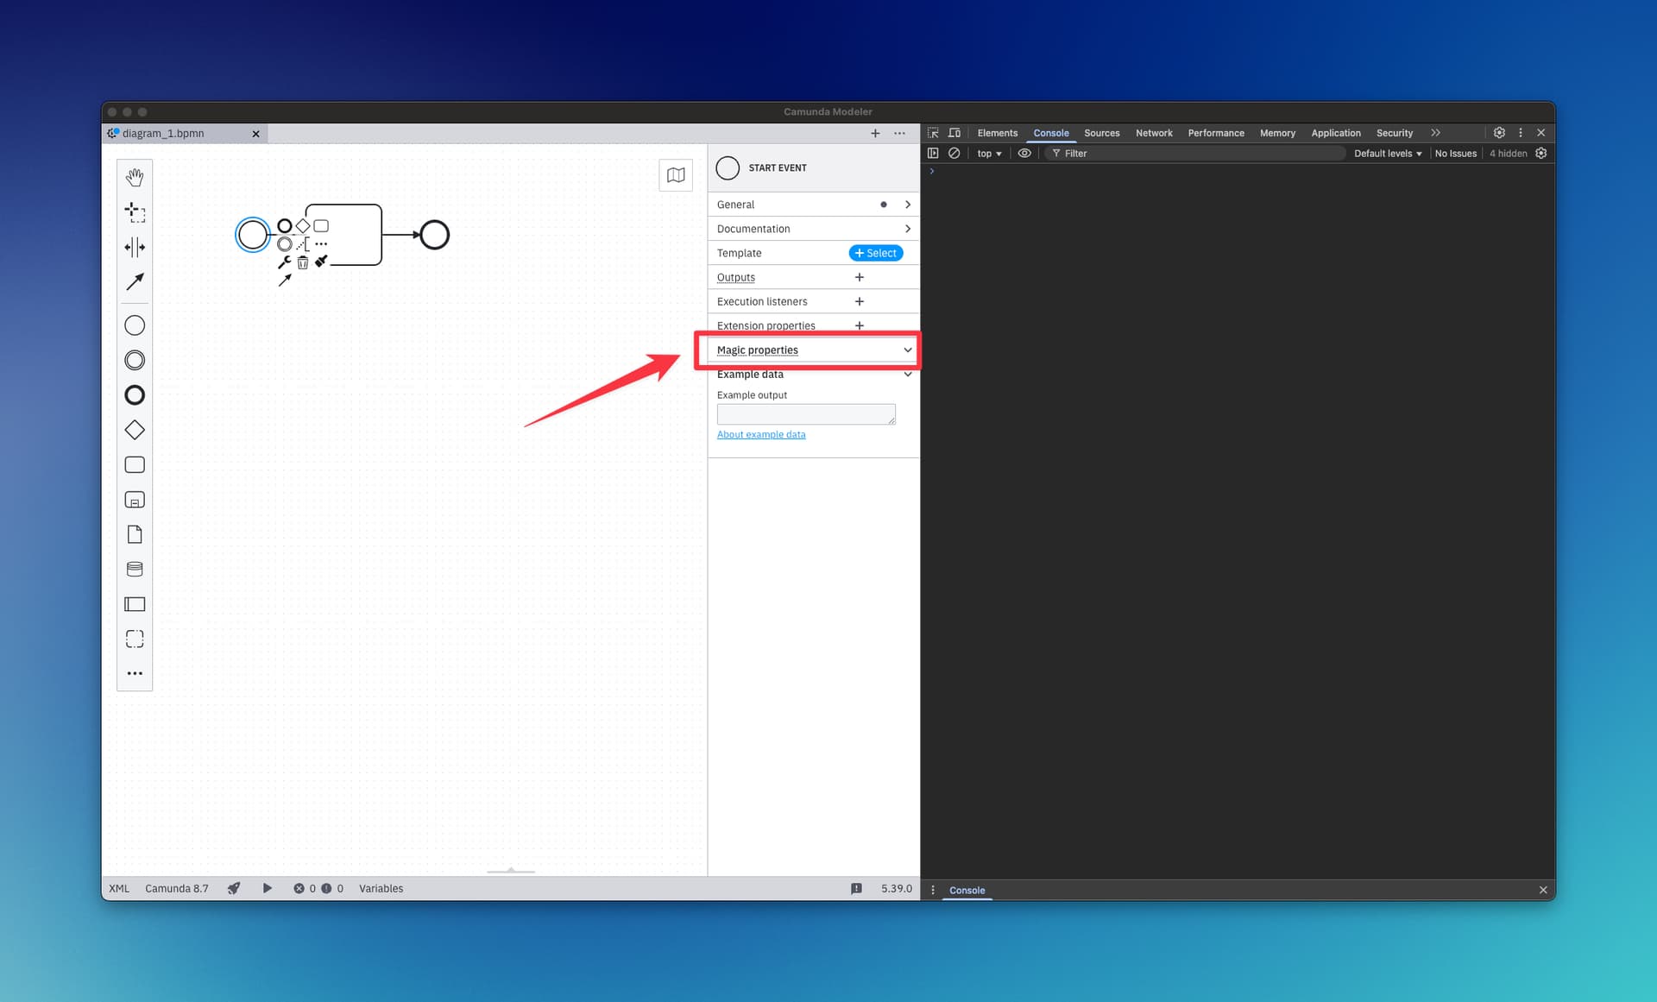Toggle the minimap button on the canvas
The image size is (1657, 1002).
pyautogui.click(x=676, y=175)
